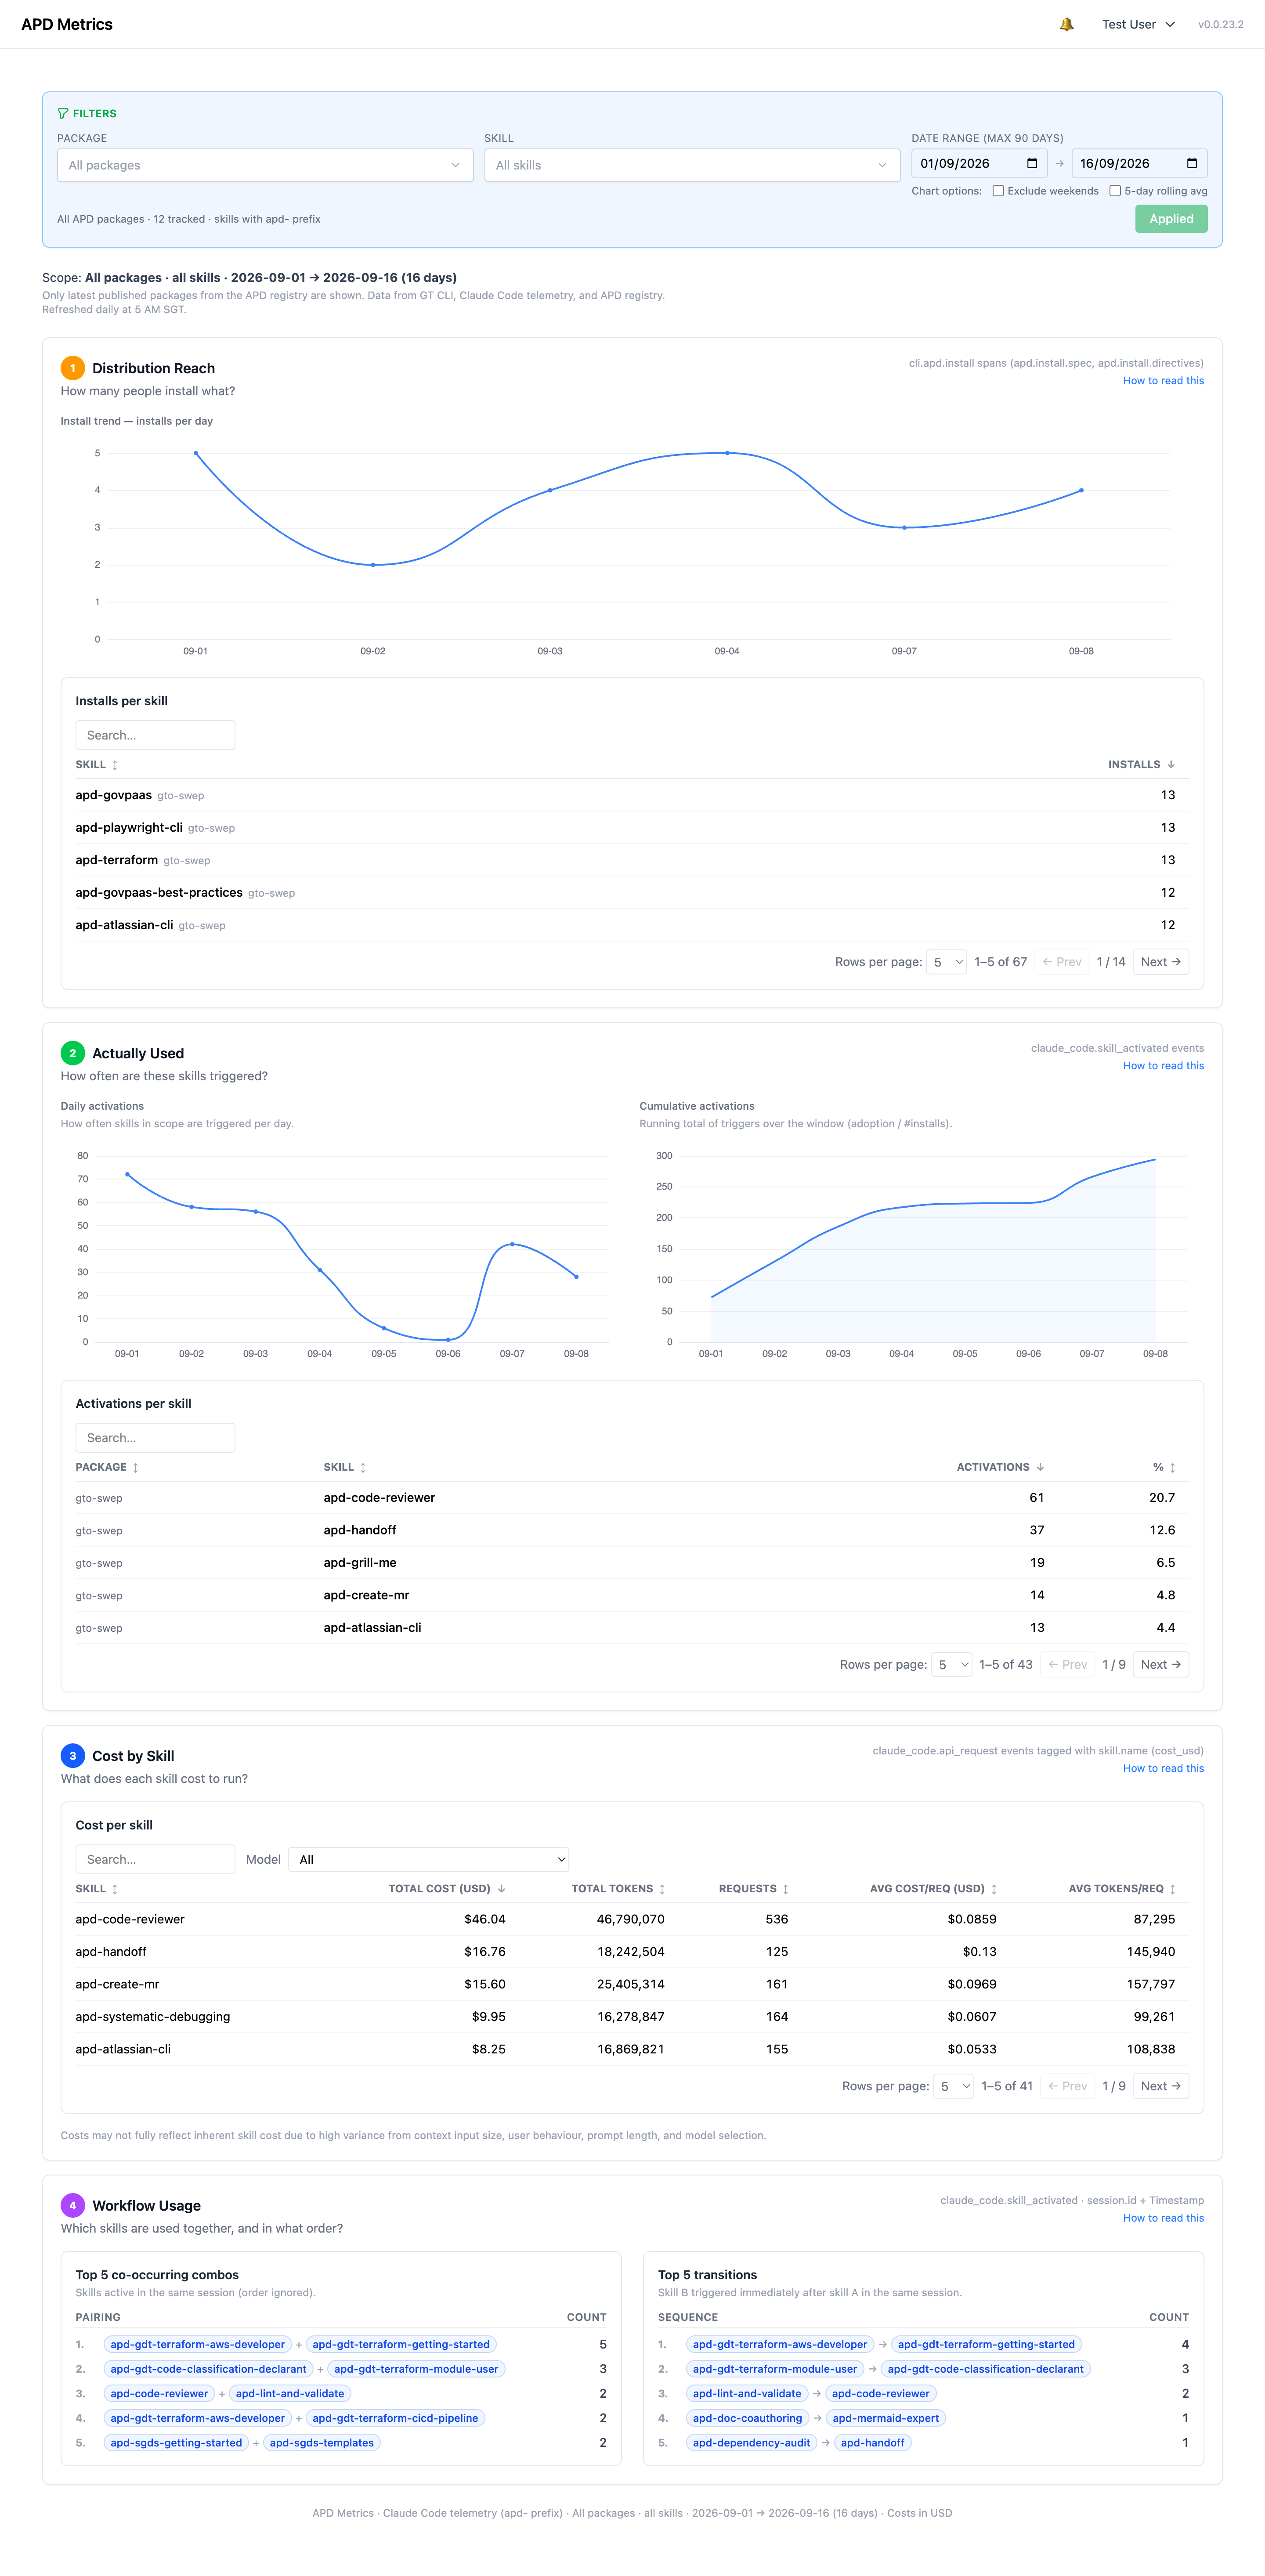Focus the Installs per skill search box
The width and height of the screenshot is (1265, 2576).
pos(155,735)
